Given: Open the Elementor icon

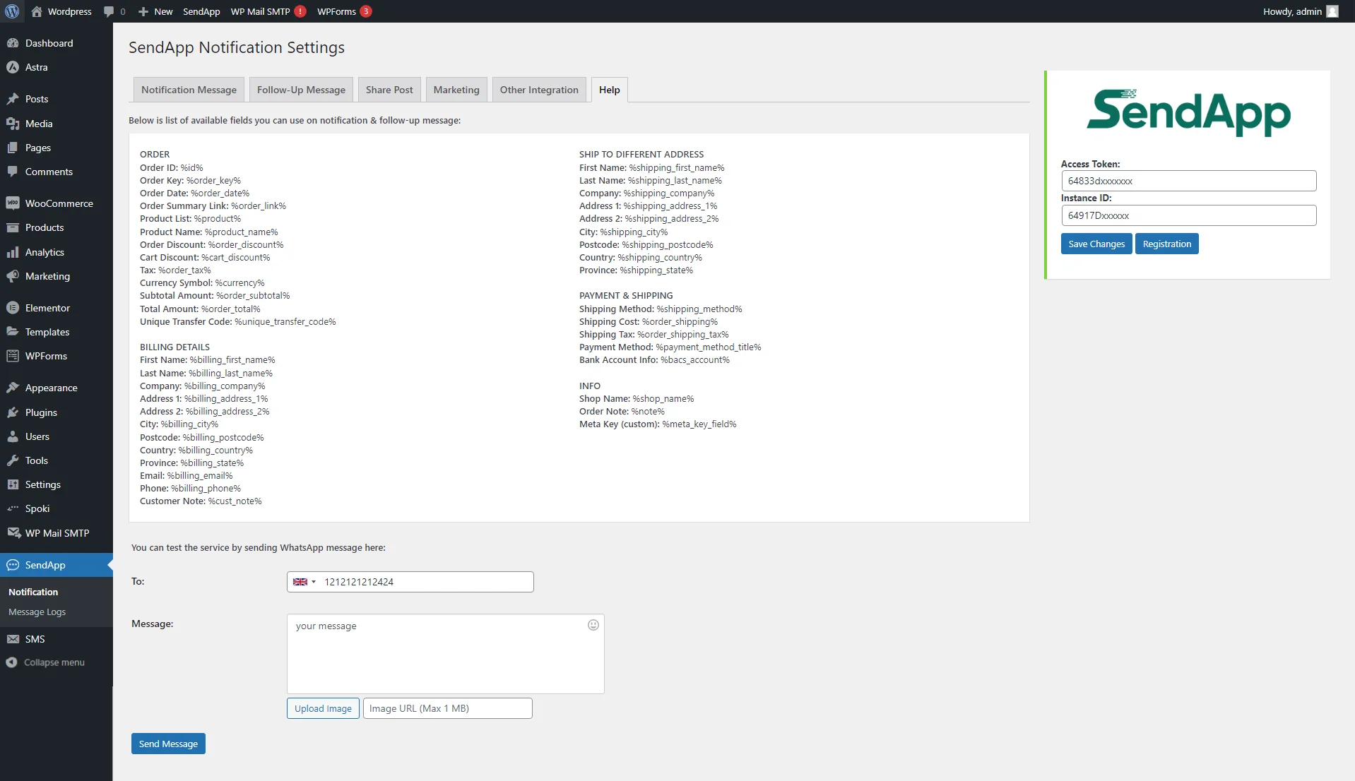Looking at the screenshot, I should (x=13, y=308).
